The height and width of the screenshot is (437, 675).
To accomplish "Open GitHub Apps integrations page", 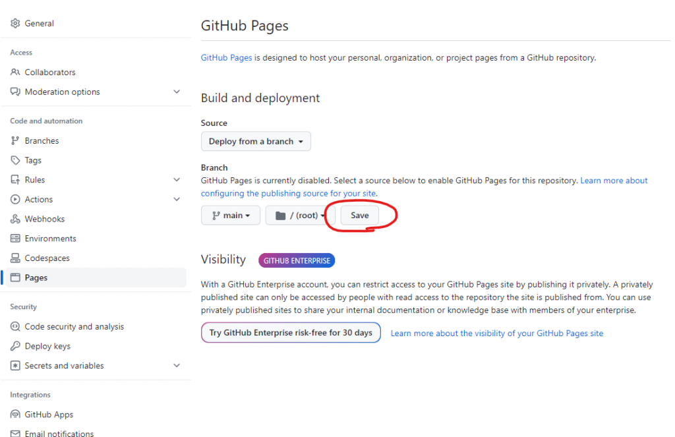I will pyautogui.click(x=49, y=415).
